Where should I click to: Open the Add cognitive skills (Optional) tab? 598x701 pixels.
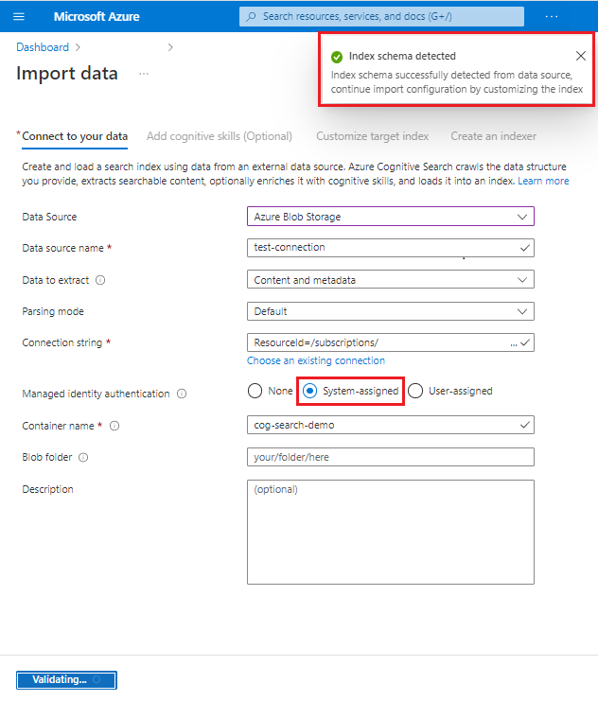(x=220, y=136)
